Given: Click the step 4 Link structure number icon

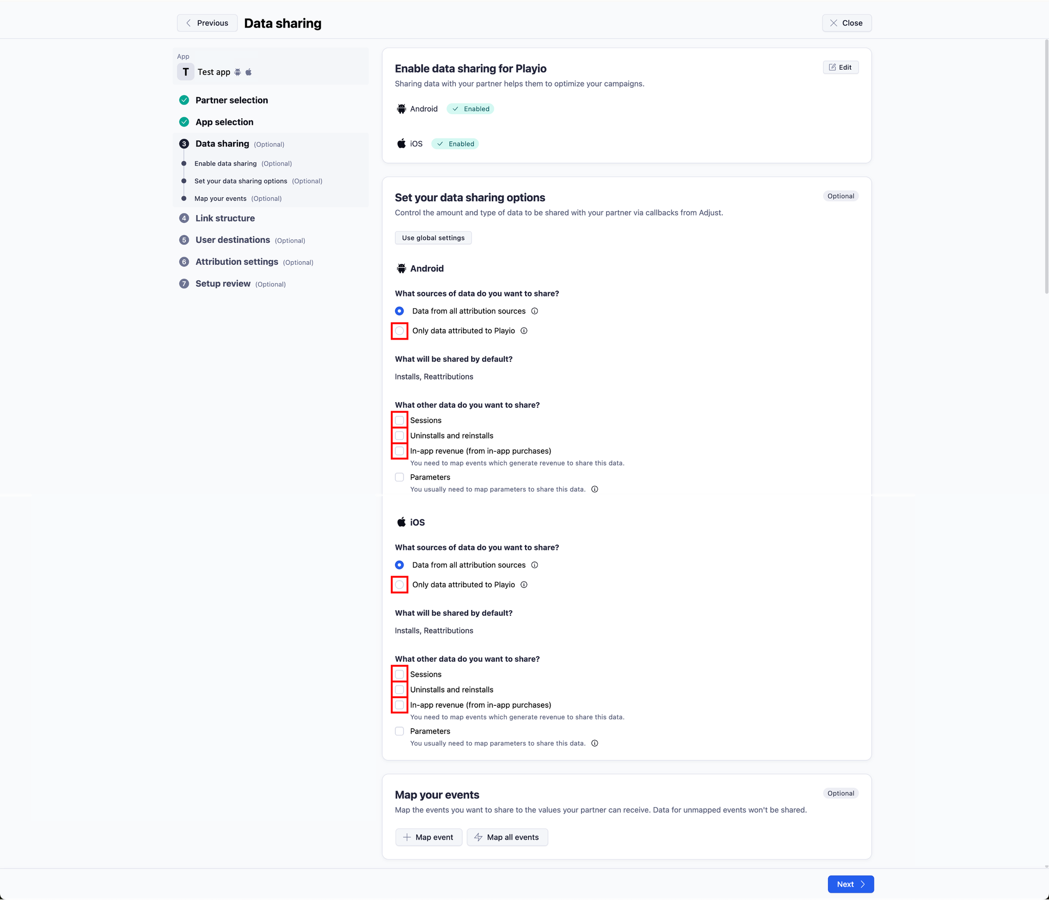Looking at the screenshot, I should click(x=184, y=218).
